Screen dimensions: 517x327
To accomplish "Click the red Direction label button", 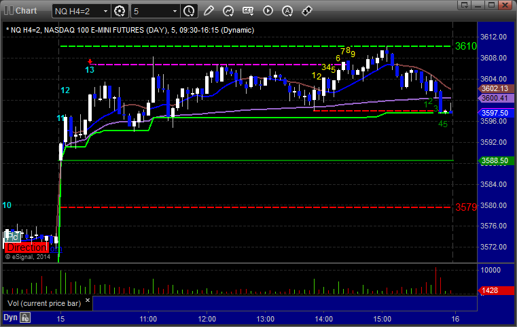I will (x=26, y=248).
